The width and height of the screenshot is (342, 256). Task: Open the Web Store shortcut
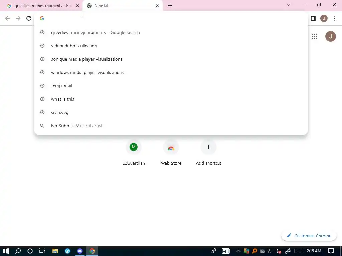click(x=171, y=152)
